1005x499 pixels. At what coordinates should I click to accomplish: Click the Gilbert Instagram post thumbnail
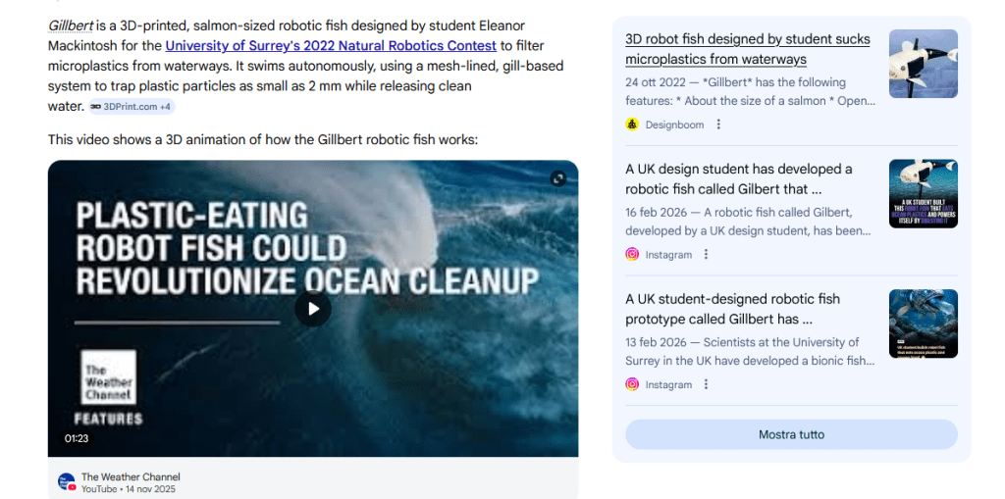tap(923, 194)
